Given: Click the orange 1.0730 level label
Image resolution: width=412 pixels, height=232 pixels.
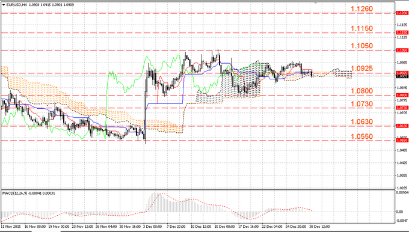Looking at the screenshot, I should (x=362, y=104).
